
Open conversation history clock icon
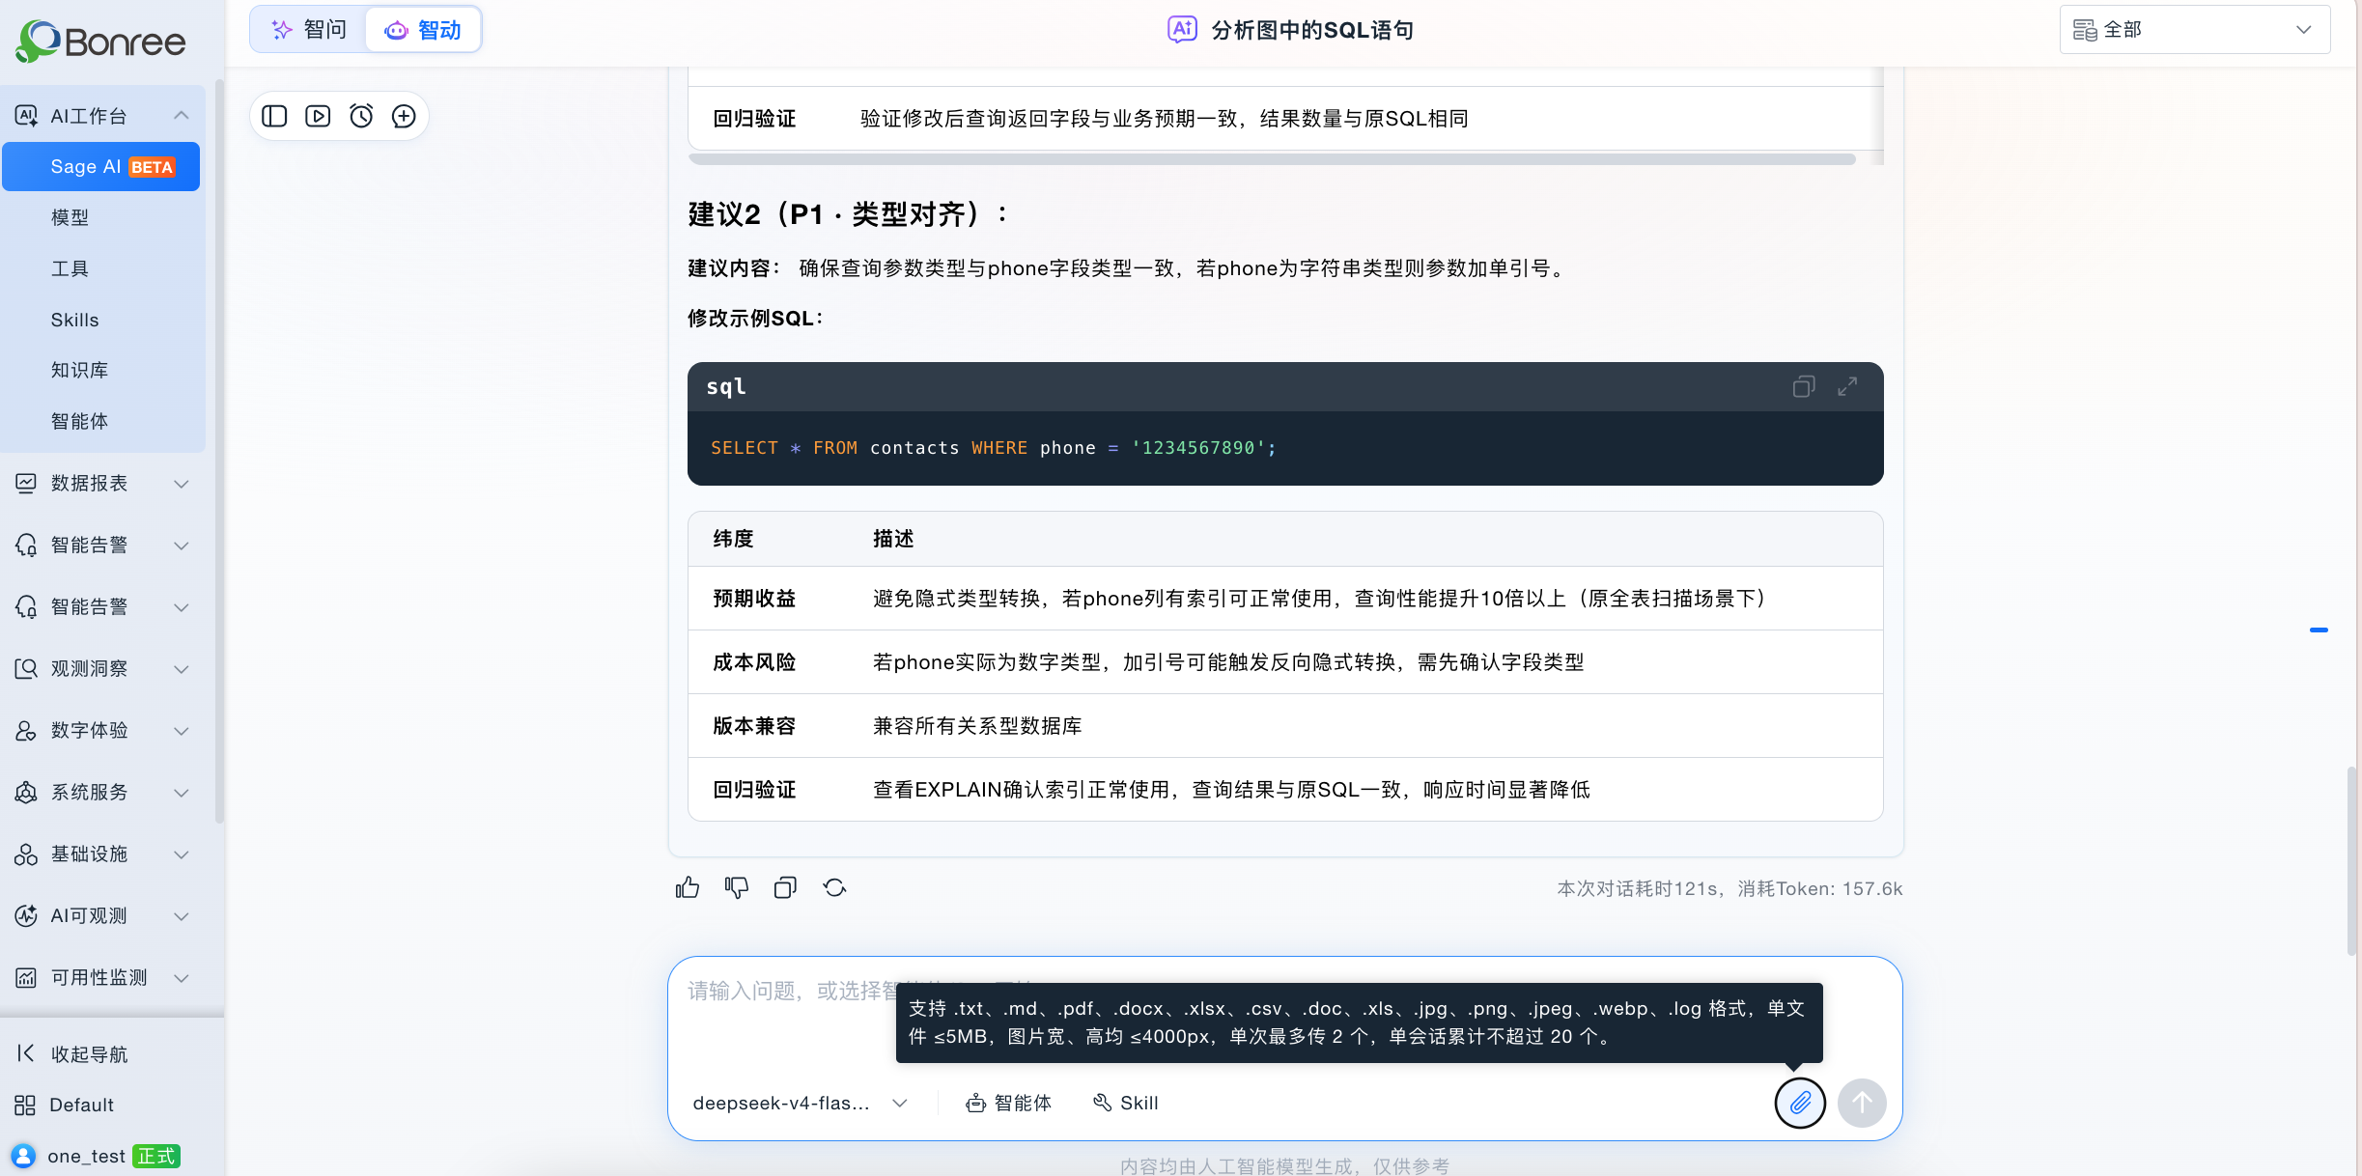[361, 117]
